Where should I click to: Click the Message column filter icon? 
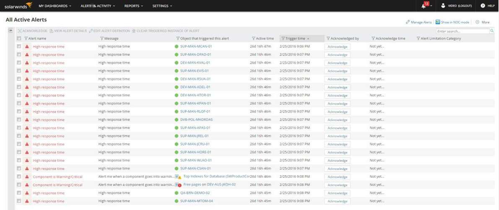click(102, 38)
